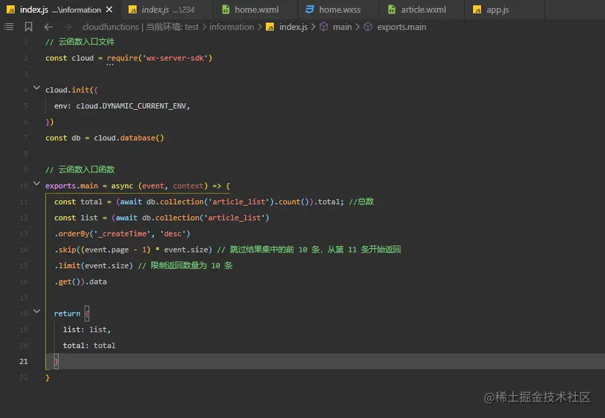The width and height of the screenshot is (605, 418).
Task: Click the 'const list' declaration
Action: click(x=76, y=218)
